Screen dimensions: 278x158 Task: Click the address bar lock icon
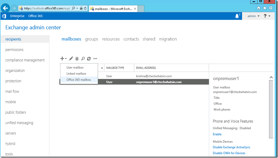point(81,8)
